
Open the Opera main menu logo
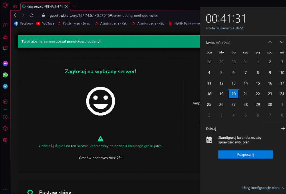[5, 5]
